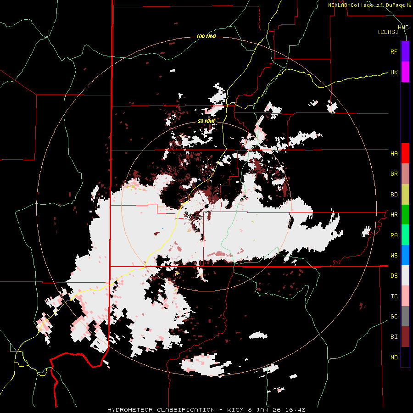Viewport: 413px width, 413px height.
Task: Click the 50 NMI range ring label
Action: (206, 121)
